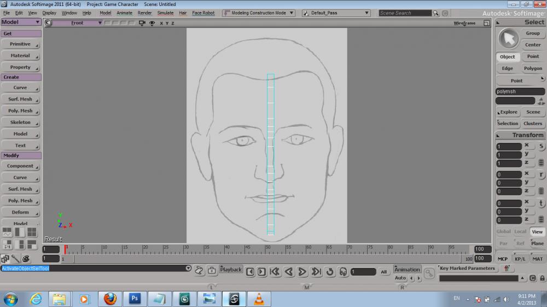Click the camera icon in viewport header

click(142, 23)
